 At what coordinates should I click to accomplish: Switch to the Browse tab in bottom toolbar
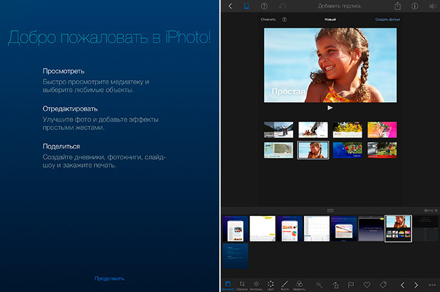(228, 286)
